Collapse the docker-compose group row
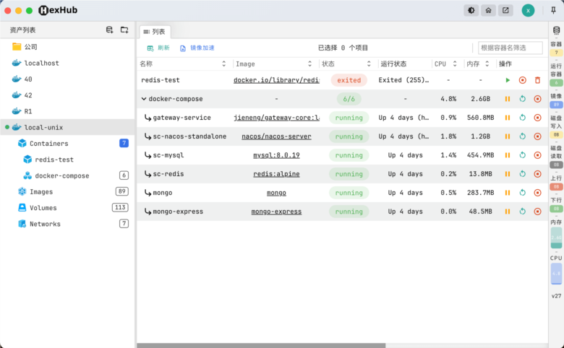 coord(143,99)
